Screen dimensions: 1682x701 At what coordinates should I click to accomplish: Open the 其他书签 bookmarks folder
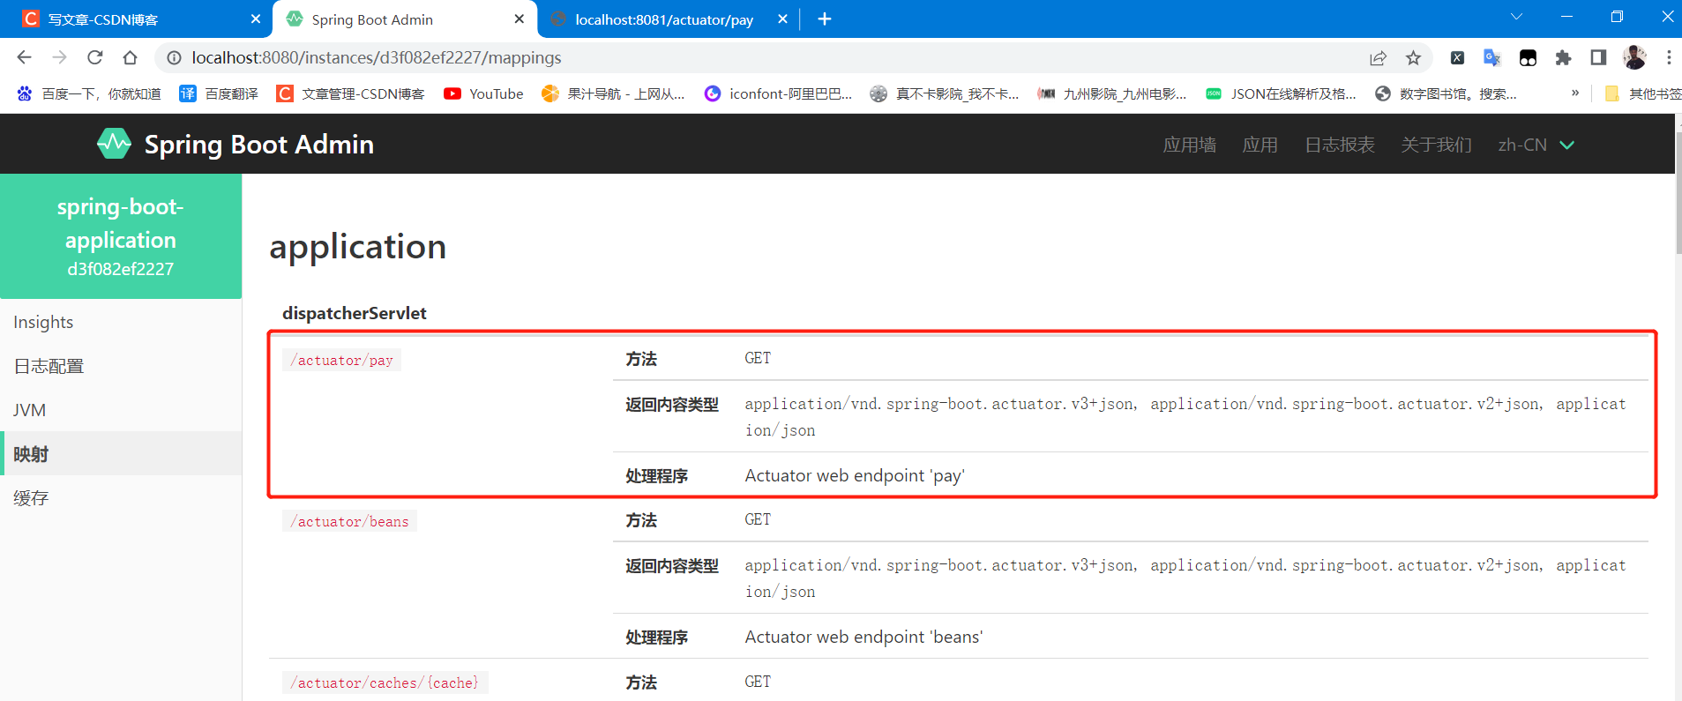[1642, 93]
